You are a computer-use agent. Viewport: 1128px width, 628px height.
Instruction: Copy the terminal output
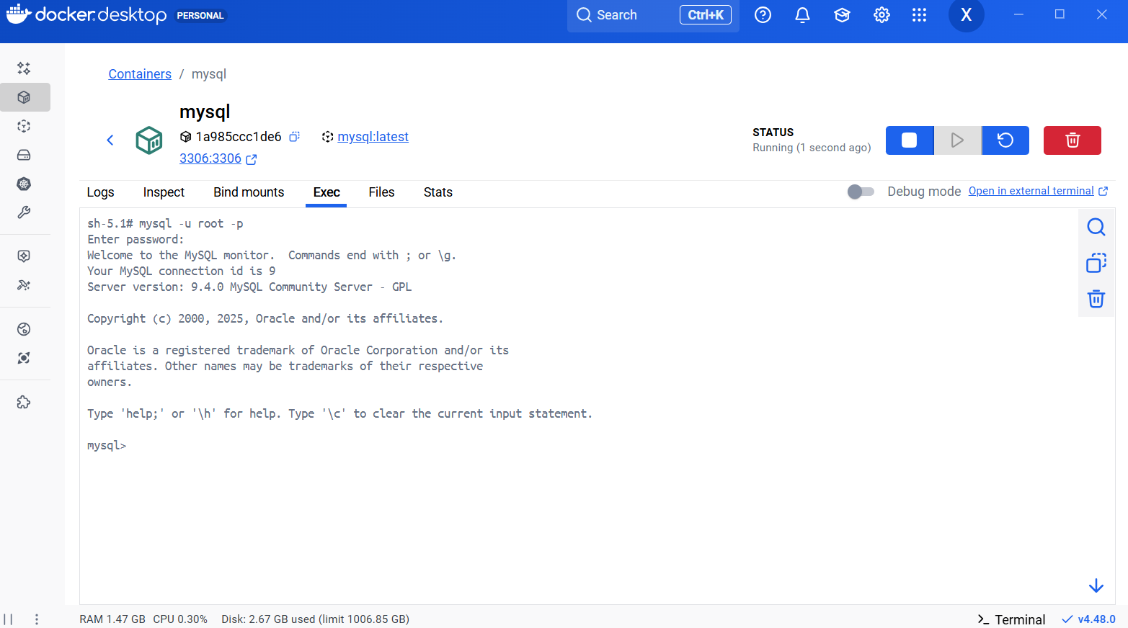(1096, 263)
